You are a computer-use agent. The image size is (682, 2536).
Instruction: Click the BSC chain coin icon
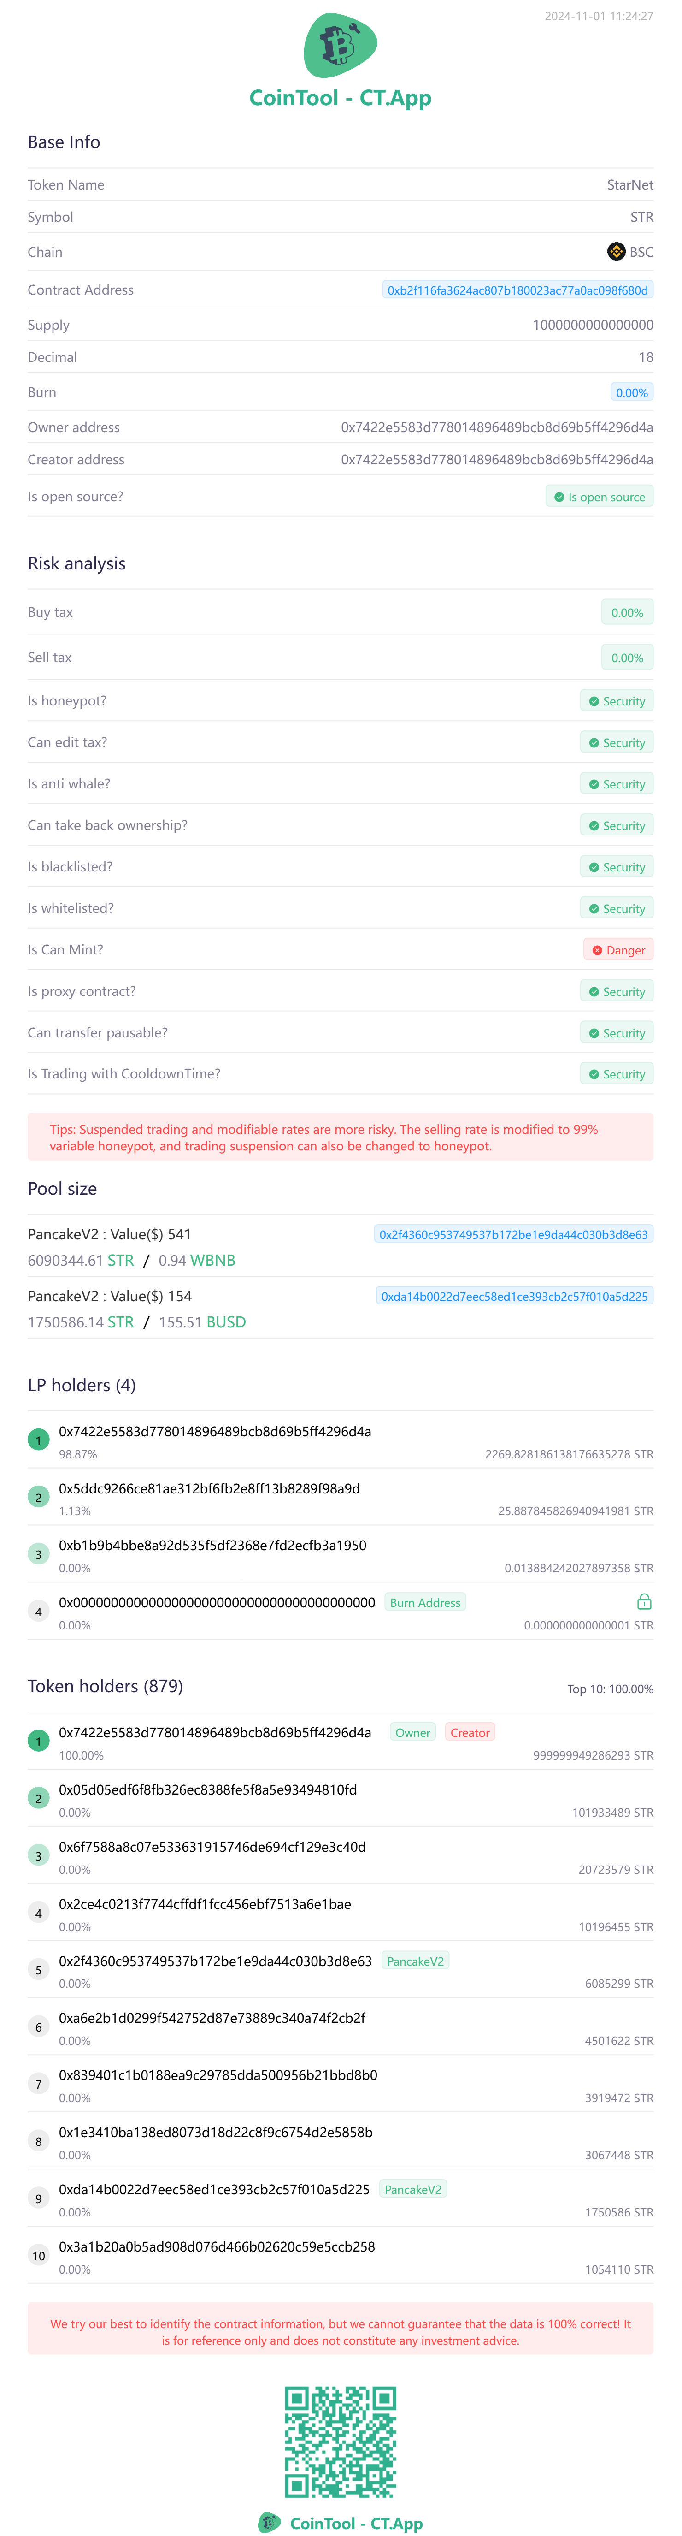coord(616,252)
